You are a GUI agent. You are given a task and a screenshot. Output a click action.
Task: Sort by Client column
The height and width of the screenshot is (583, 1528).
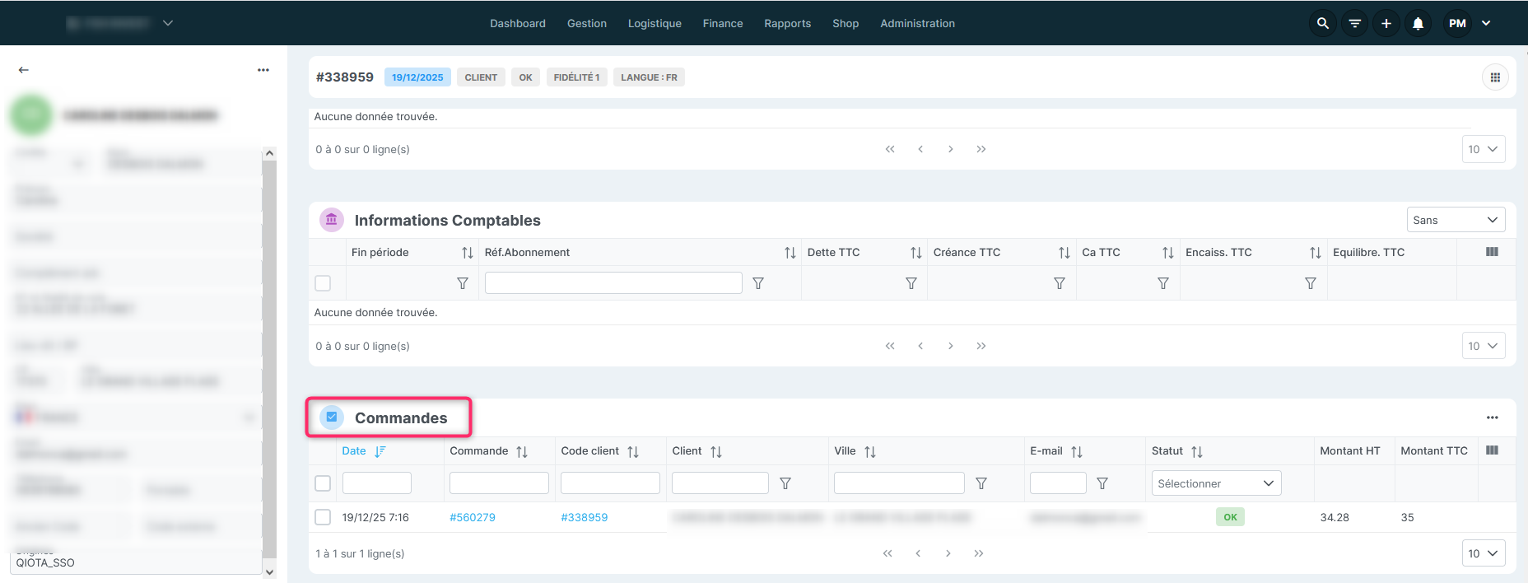pyautogui.click(x=715, y=451)
